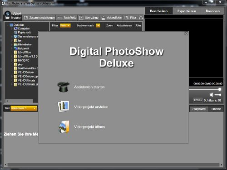Click the Bibliotheken library icon
This screenshot has height=170, width=227.
(15, 44)
